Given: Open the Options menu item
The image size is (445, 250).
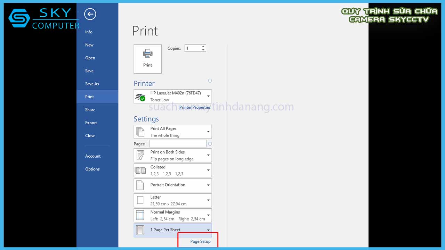Looking at the screenshot, I should click(x=92, y=169).
